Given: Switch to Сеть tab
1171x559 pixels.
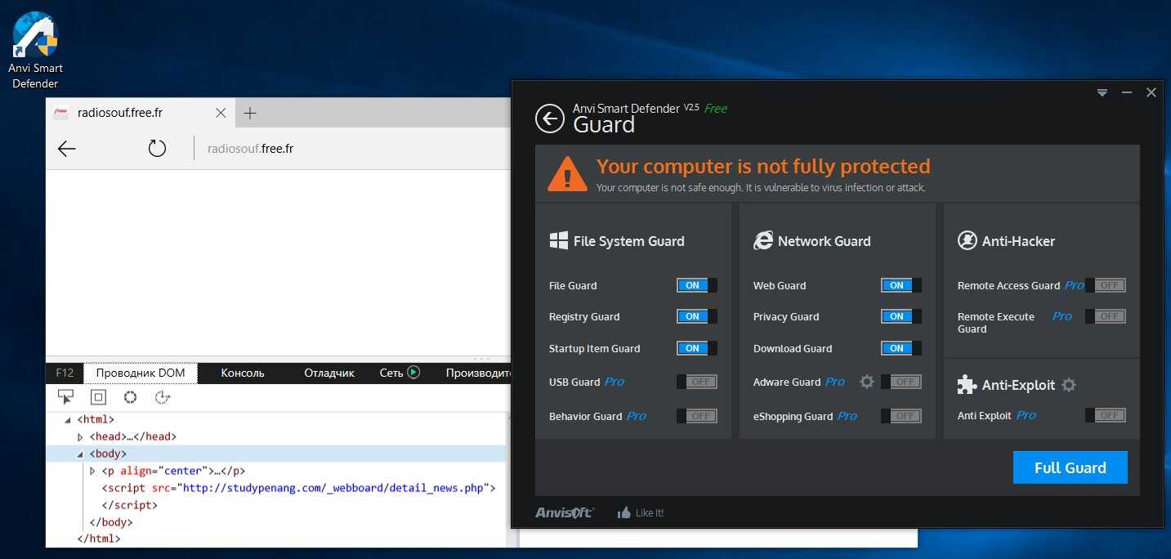Looking at the screenshot, I should 391,373.
